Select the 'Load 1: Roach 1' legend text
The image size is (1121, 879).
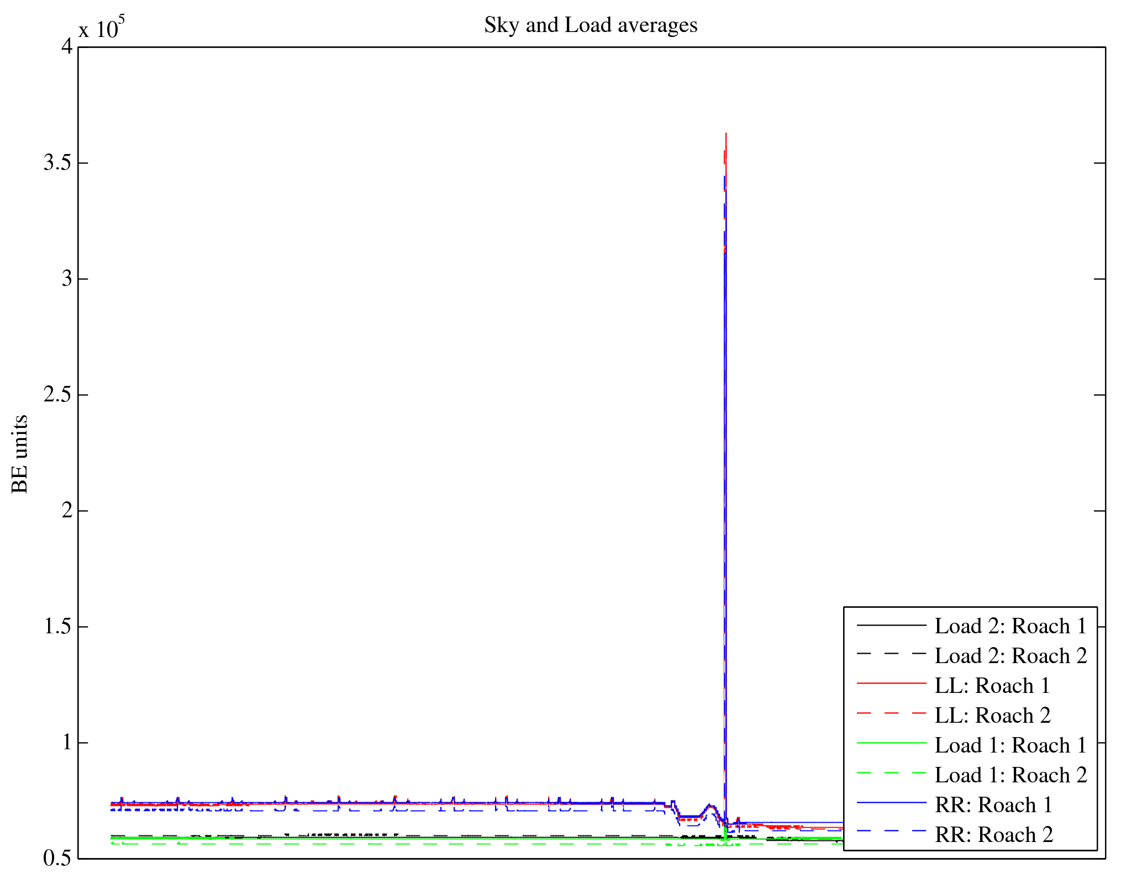click(x=1010, y=745)
